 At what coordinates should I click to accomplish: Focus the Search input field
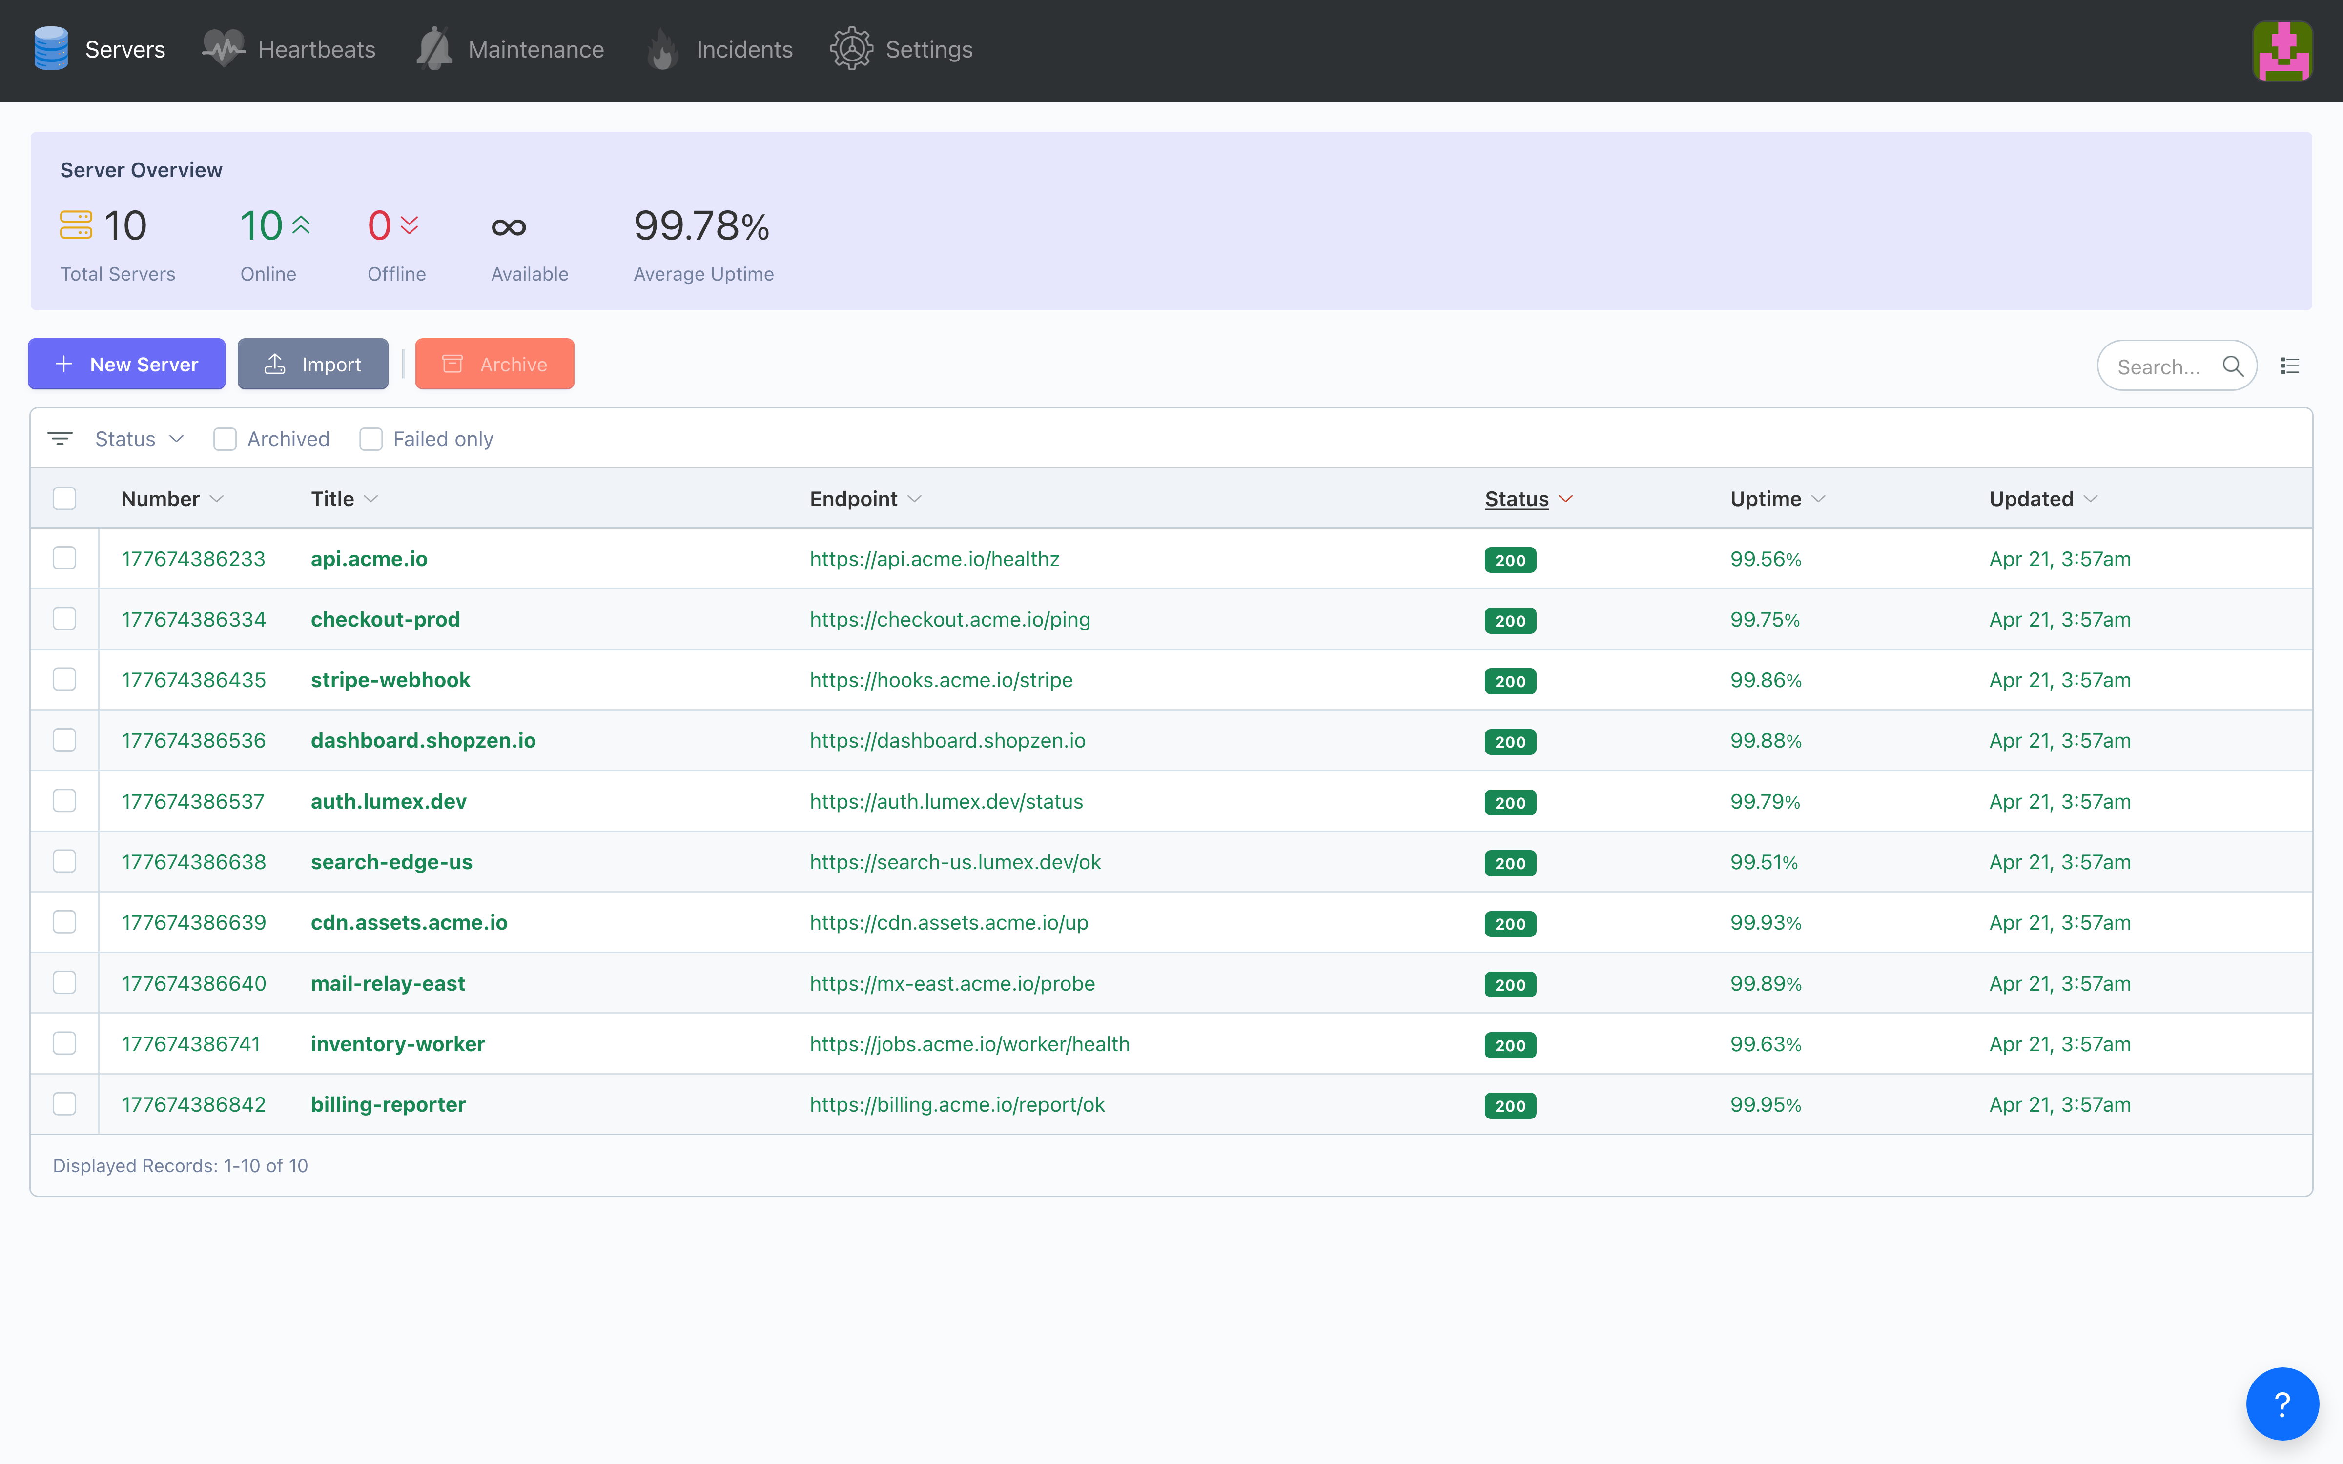click(2160, 367)
